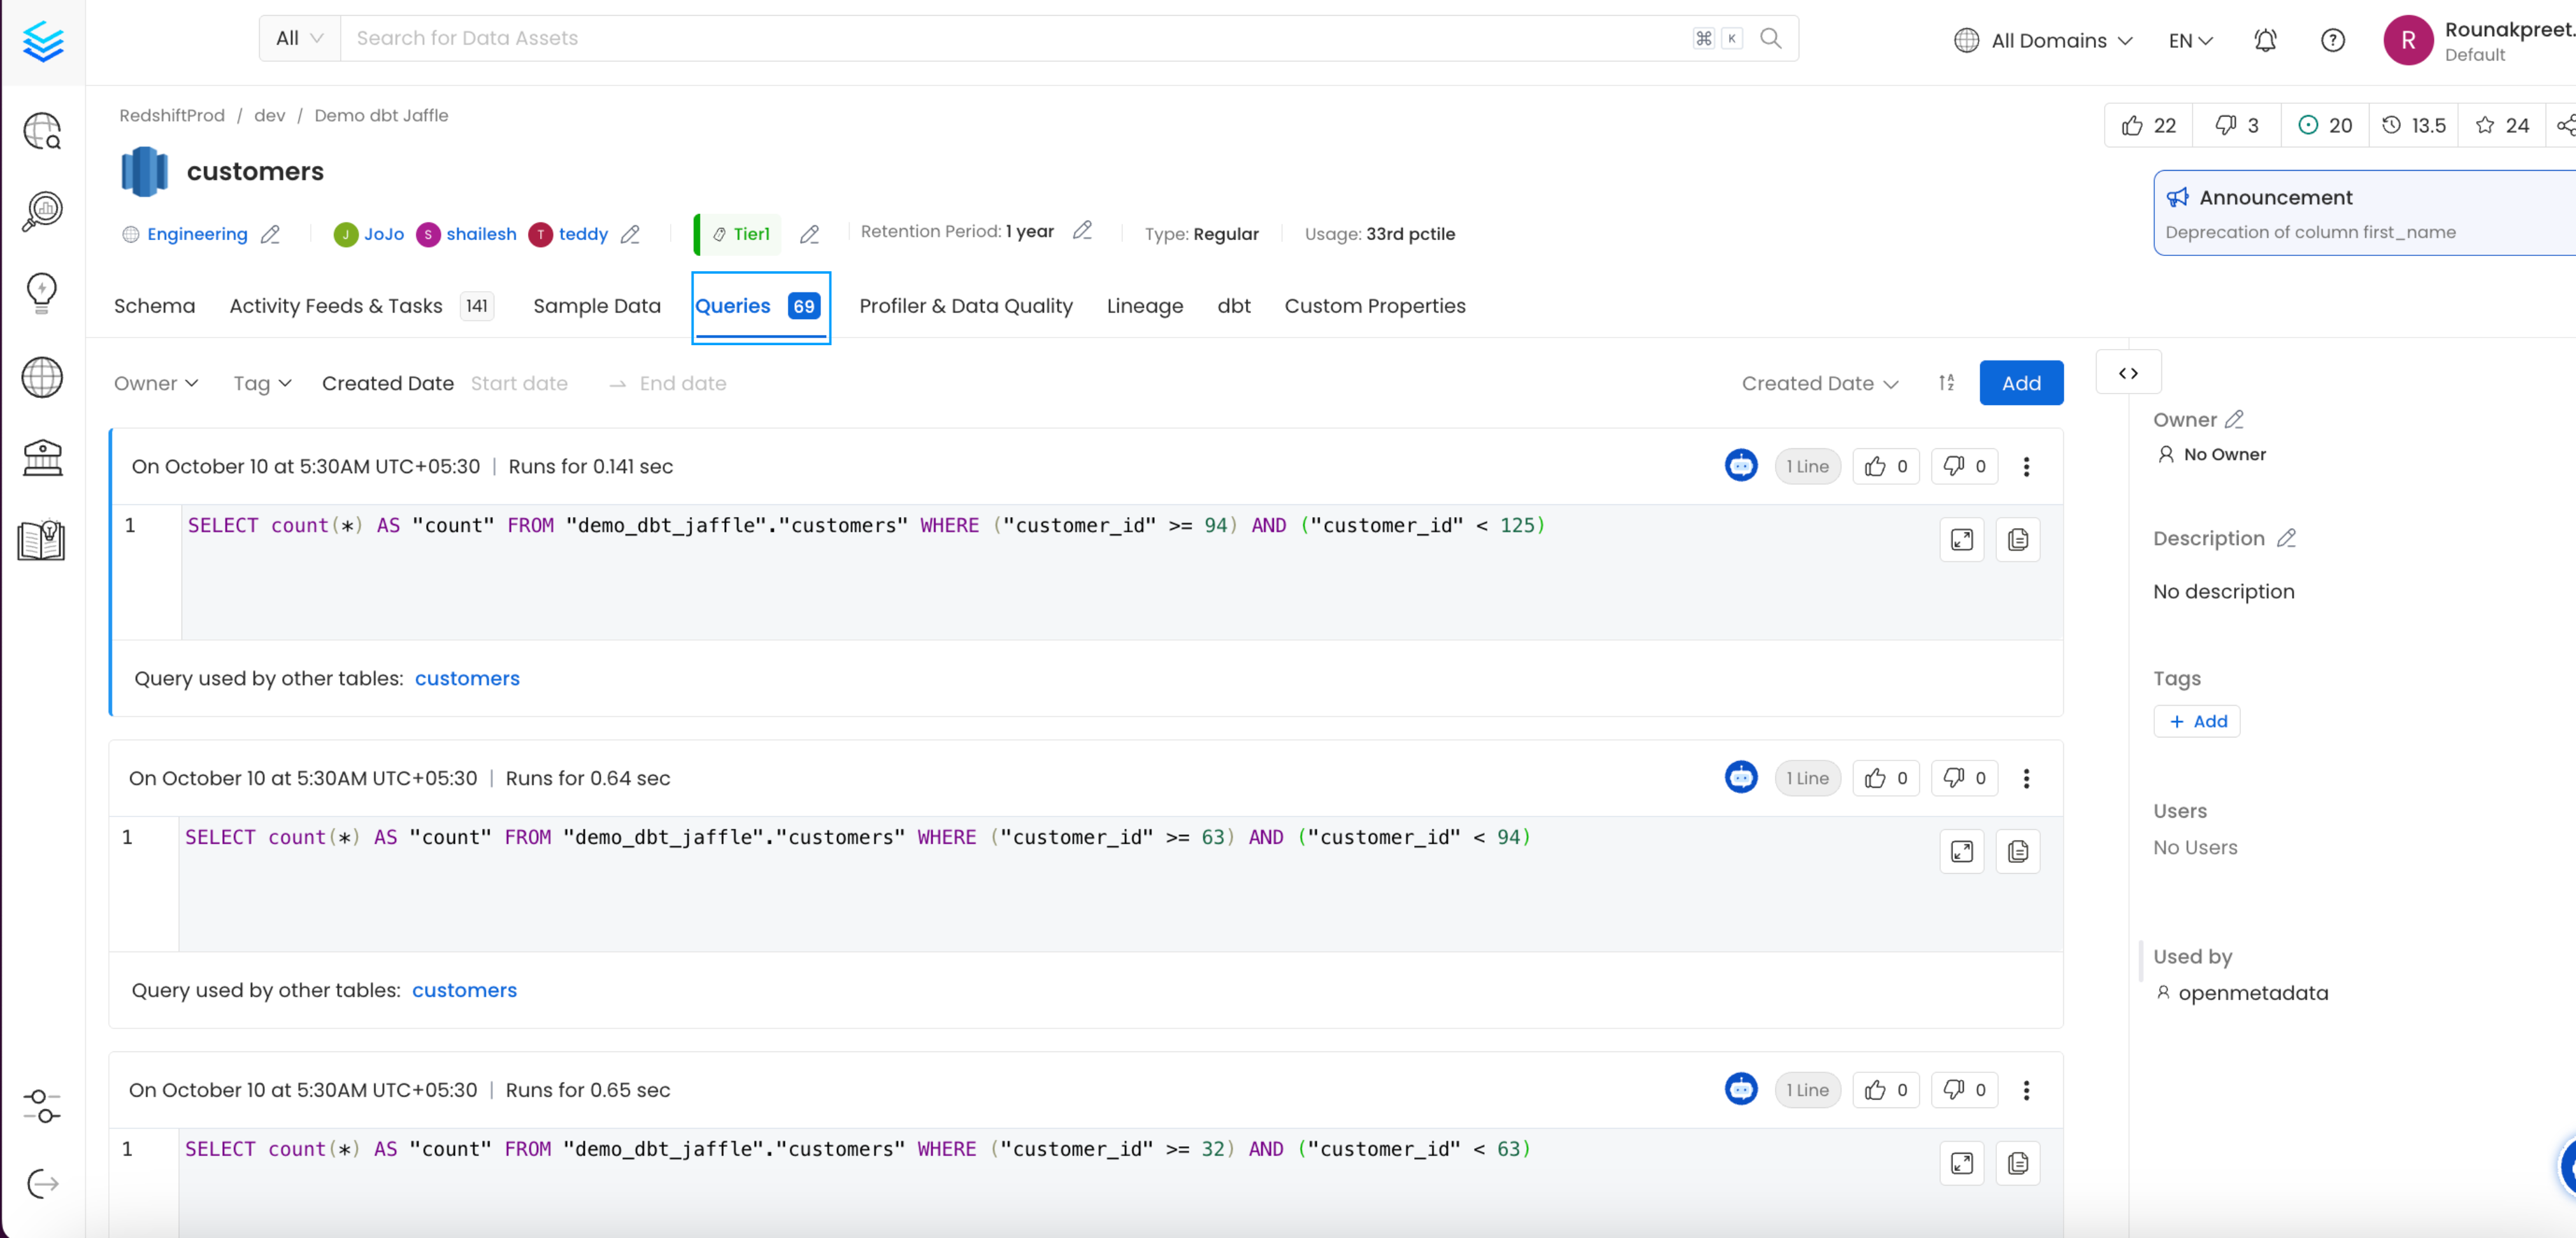Screen dimensions: 2576x1238
Task: Click the Add query button
Action: click(2021, 382)
